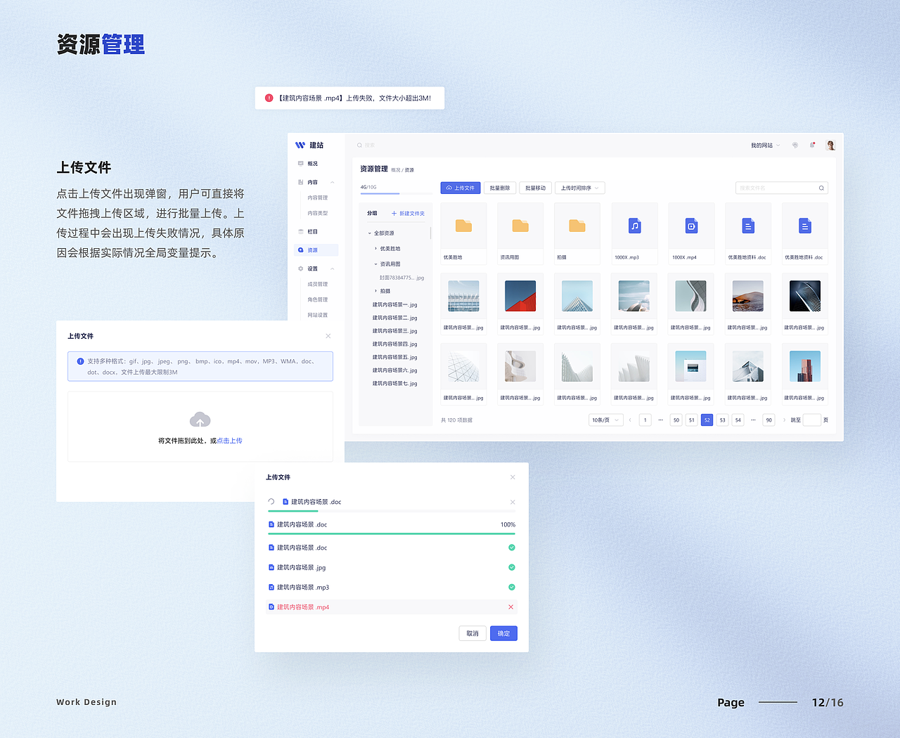Click the 栏目 columns icon in the sidebar
This screenshot has height=738, width=900.
(300, 232)
